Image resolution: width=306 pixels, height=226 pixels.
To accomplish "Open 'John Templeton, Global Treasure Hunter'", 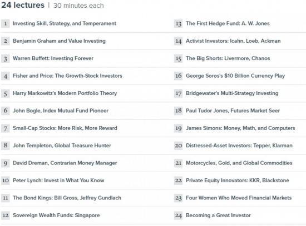I will [x=62, y=145].
